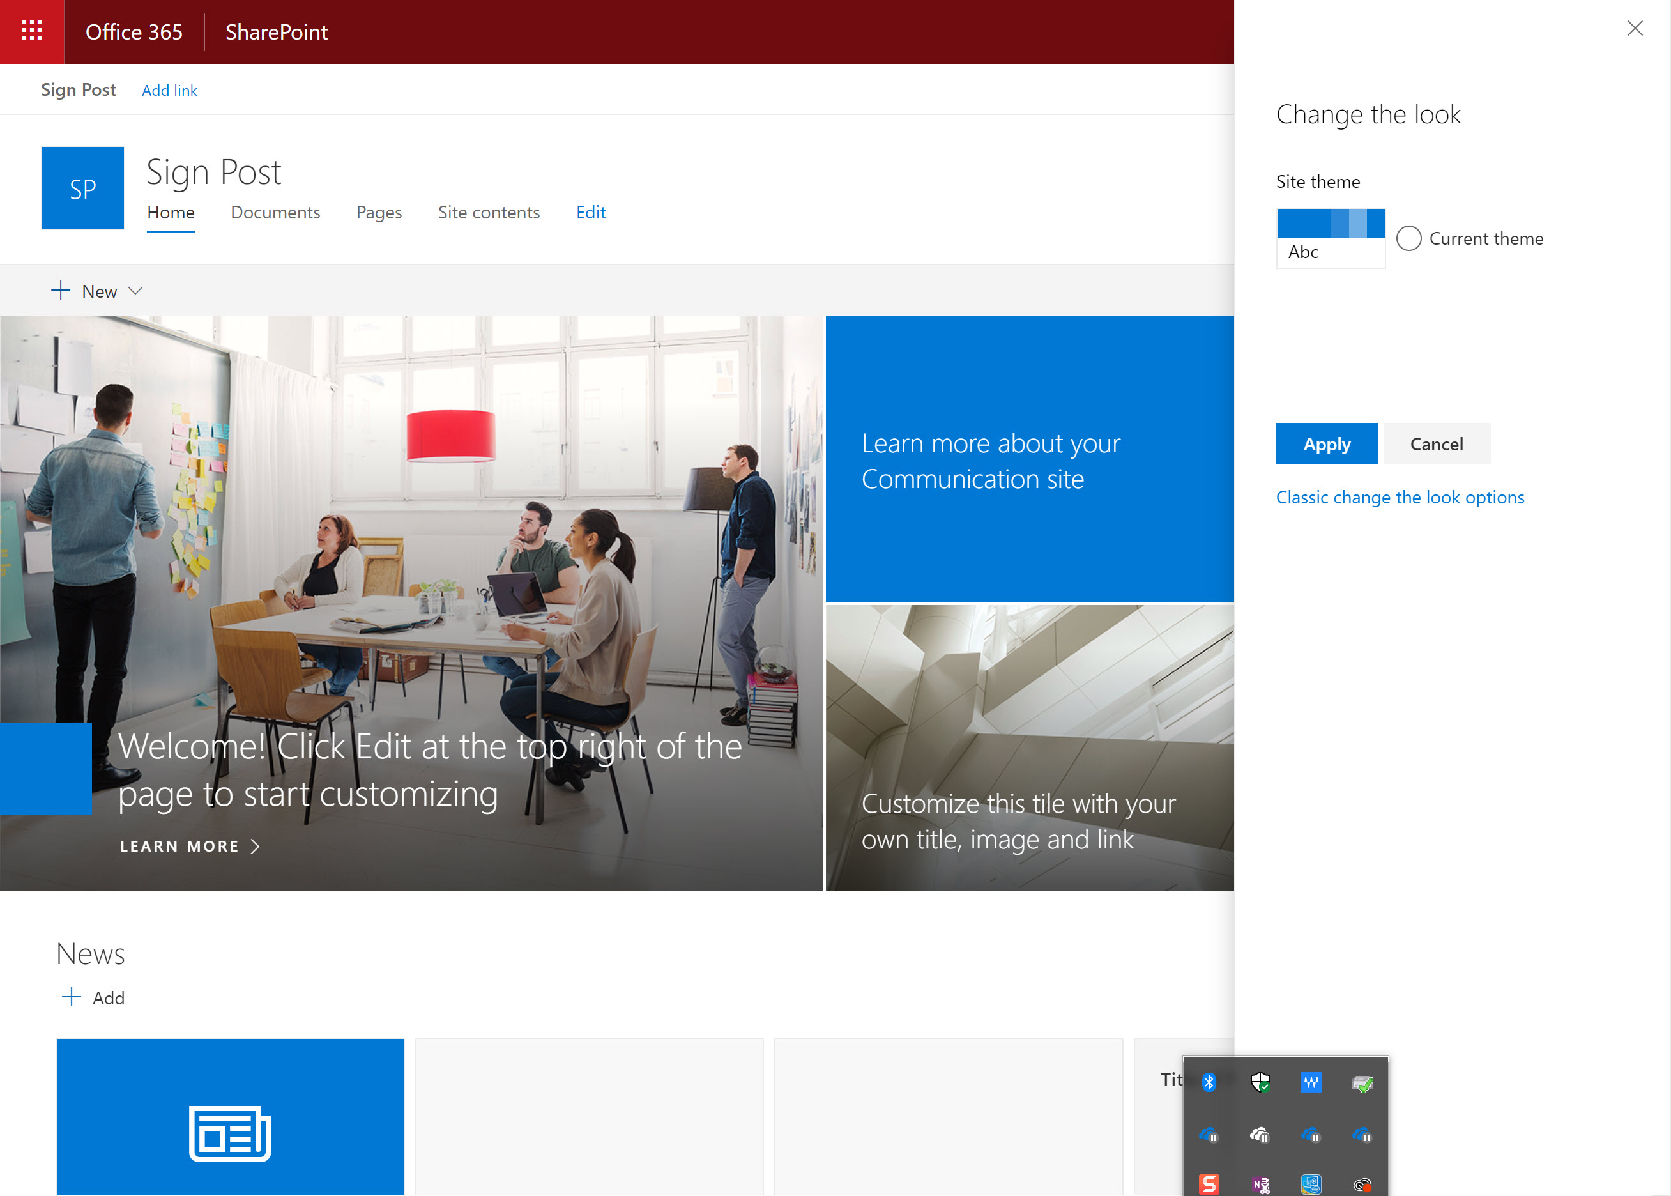The image size is (1671, 1196).
Task: Expand the New dropdown chevron
Action: (135, 291)
